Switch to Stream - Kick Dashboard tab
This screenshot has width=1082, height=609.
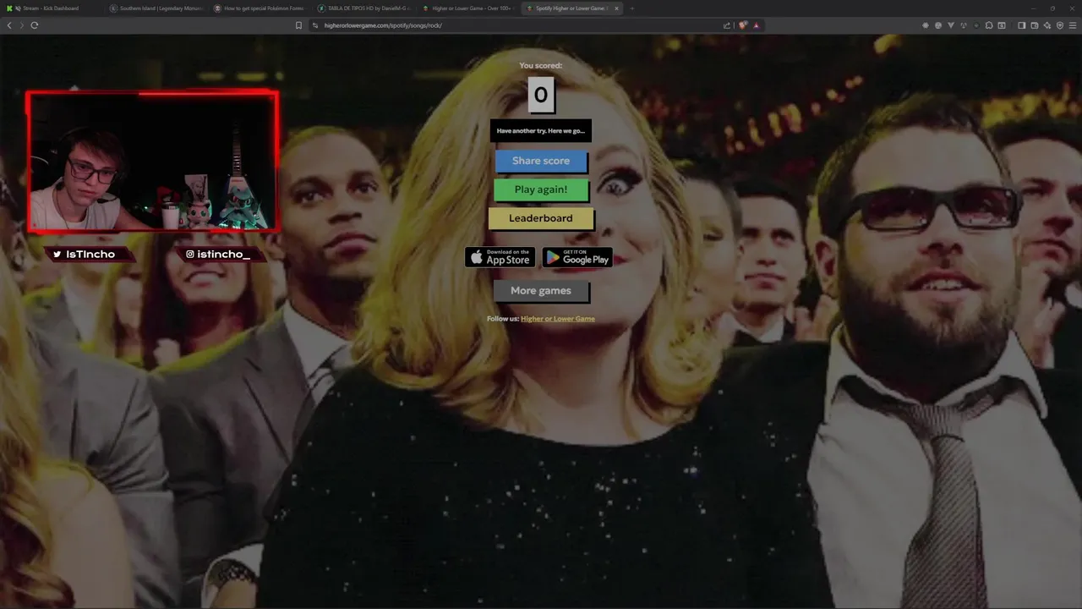tap(52, 8)
